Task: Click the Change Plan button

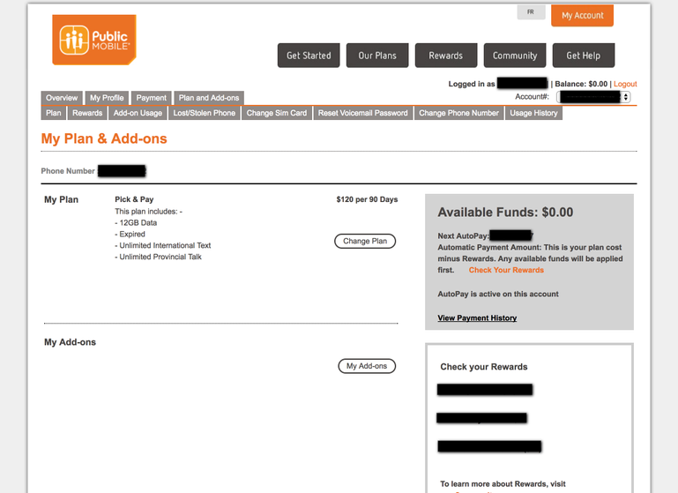Action: coord(365,241)
